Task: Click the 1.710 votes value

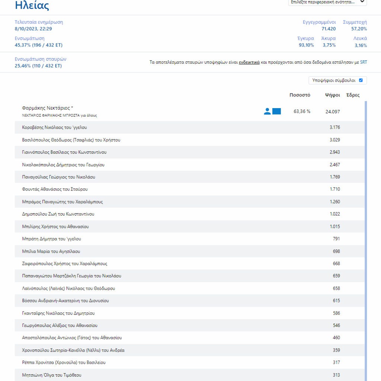Action: [x=335, y=189]
